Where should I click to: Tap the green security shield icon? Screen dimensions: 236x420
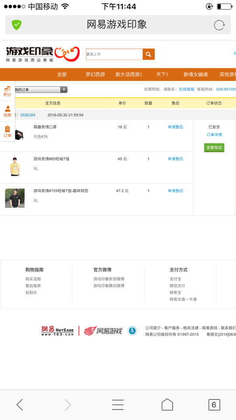[17, 25]
